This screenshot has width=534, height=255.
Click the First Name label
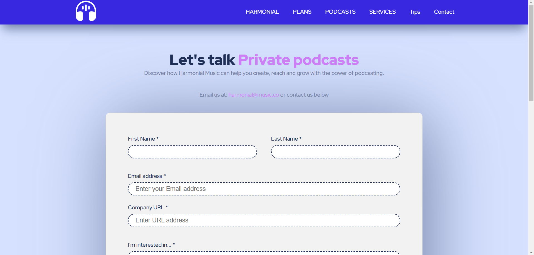pos(141,139)
